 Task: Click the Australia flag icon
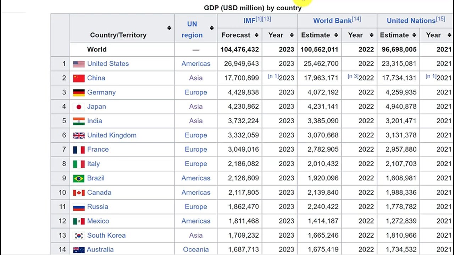(x=79, y=250)
